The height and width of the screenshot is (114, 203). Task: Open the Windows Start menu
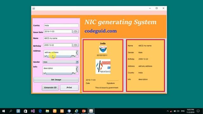(x=3, y=111)
